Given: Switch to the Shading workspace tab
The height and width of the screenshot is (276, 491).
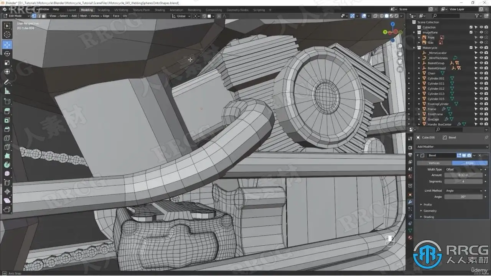Looking at the screenshot, I should (x=160, y=10).
